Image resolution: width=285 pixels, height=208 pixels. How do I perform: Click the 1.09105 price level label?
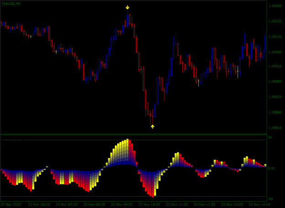coord(274,36)
